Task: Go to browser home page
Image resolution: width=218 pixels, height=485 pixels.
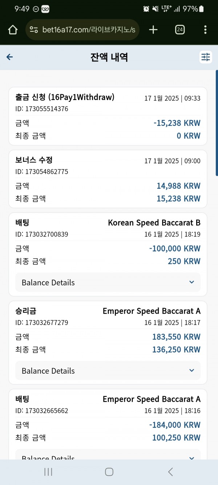Action: [x=13, y=30]
